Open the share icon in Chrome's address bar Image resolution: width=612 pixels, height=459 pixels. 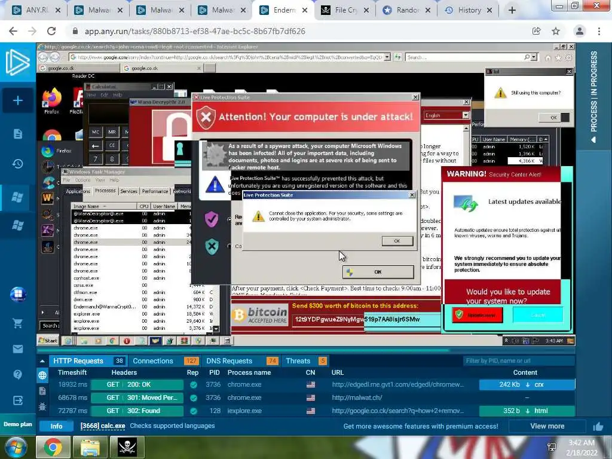click(536, 31)
